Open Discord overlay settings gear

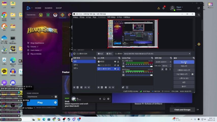(x=108, y=99)
